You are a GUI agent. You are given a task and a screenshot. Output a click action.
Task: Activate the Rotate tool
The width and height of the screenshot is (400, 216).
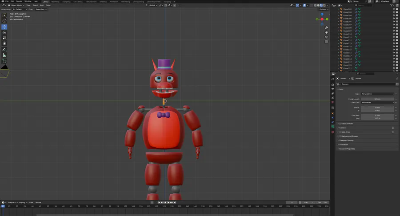coord(4,32)
